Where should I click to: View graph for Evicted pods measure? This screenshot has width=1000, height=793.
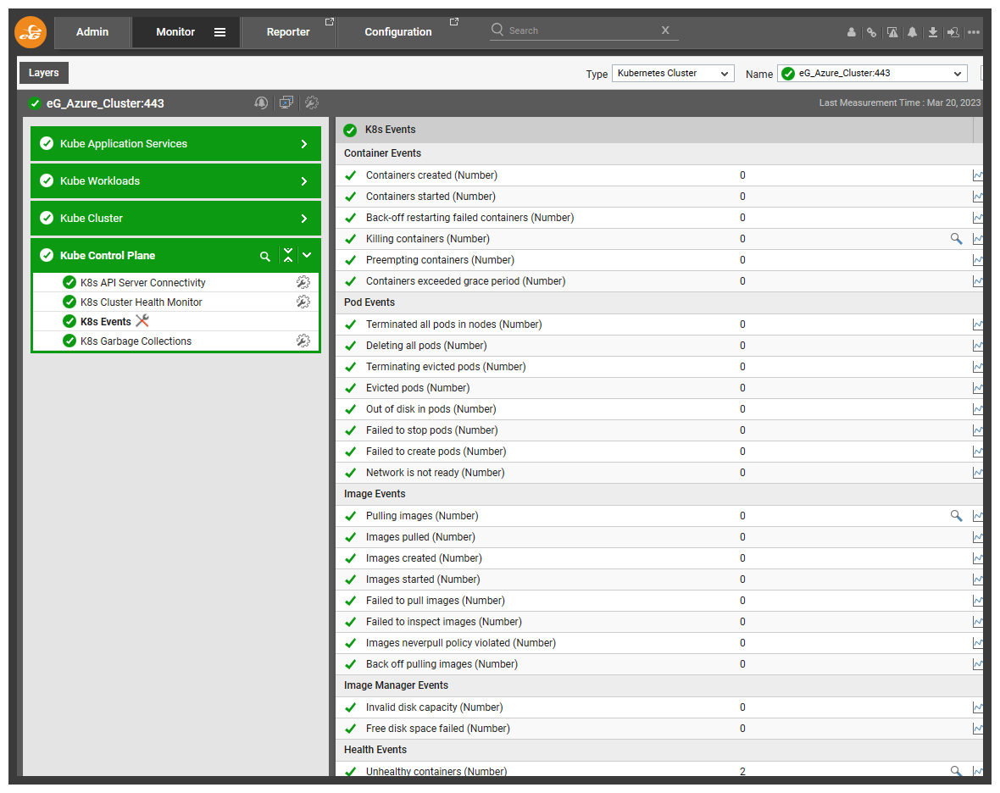[977, 387]
